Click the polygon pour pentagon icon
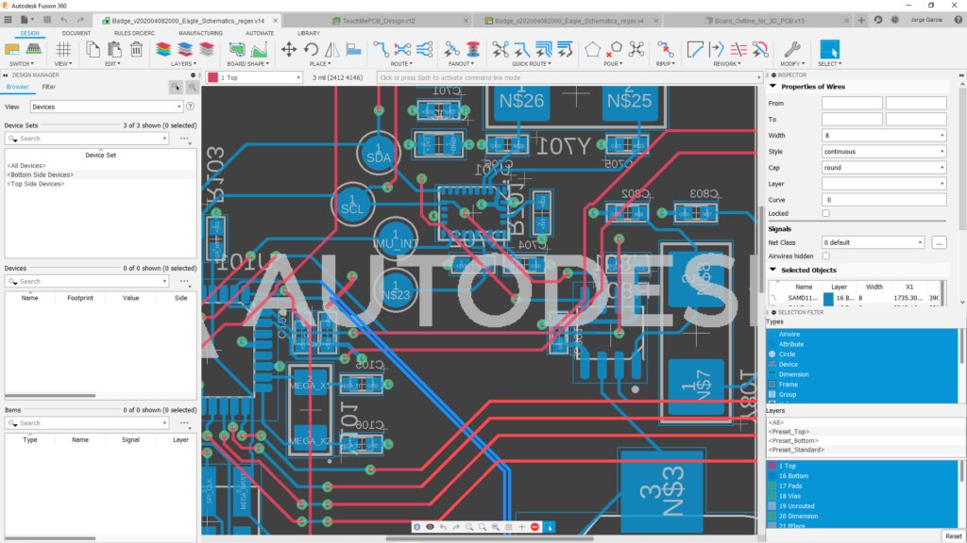967x543 pixels. (x=593, y=49)
